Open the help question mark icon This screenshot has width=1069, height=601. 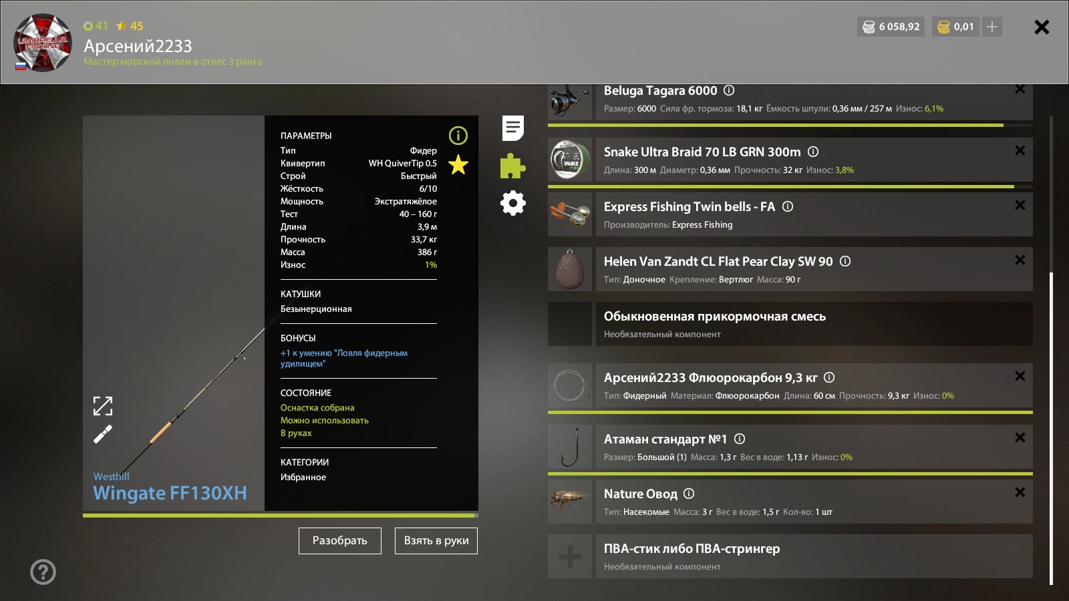pyautogui.click(x=43, y=572)
